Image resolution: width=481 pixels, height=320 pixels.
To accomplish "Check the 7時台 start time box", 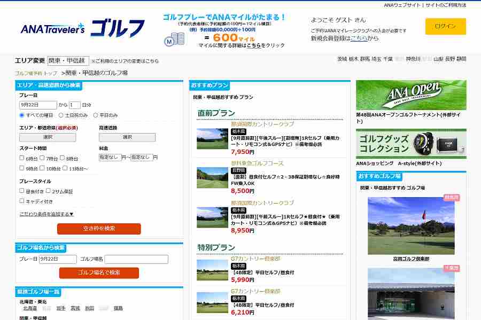I will 42,158.
